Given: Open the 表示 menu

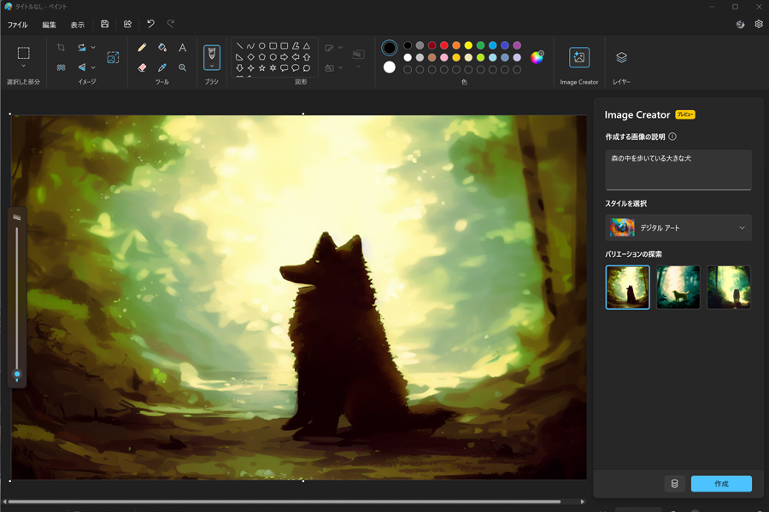Looking at the screenshot, I should point(78,25).
